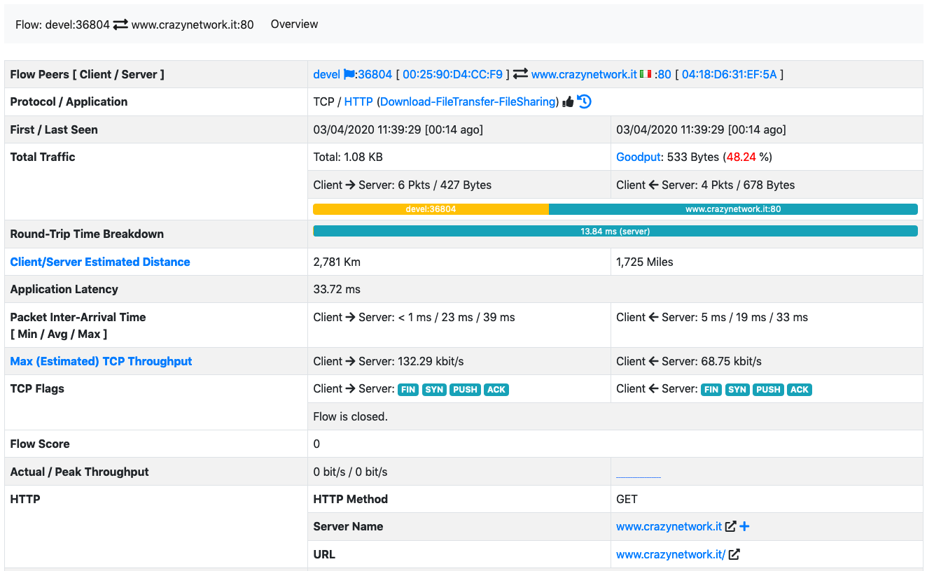Click the external link icon beside Server Name
Viewport: 927px width, 571px height.
730,526
